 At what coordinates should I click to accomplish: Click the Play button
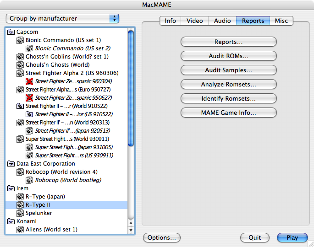292,237
